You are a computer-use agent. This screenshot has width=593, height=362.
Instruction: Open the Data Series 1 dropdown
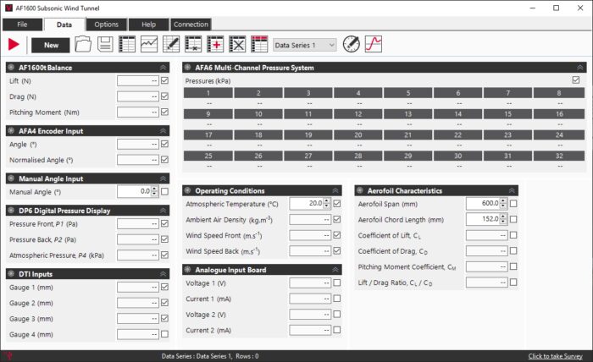pos(305,46)
